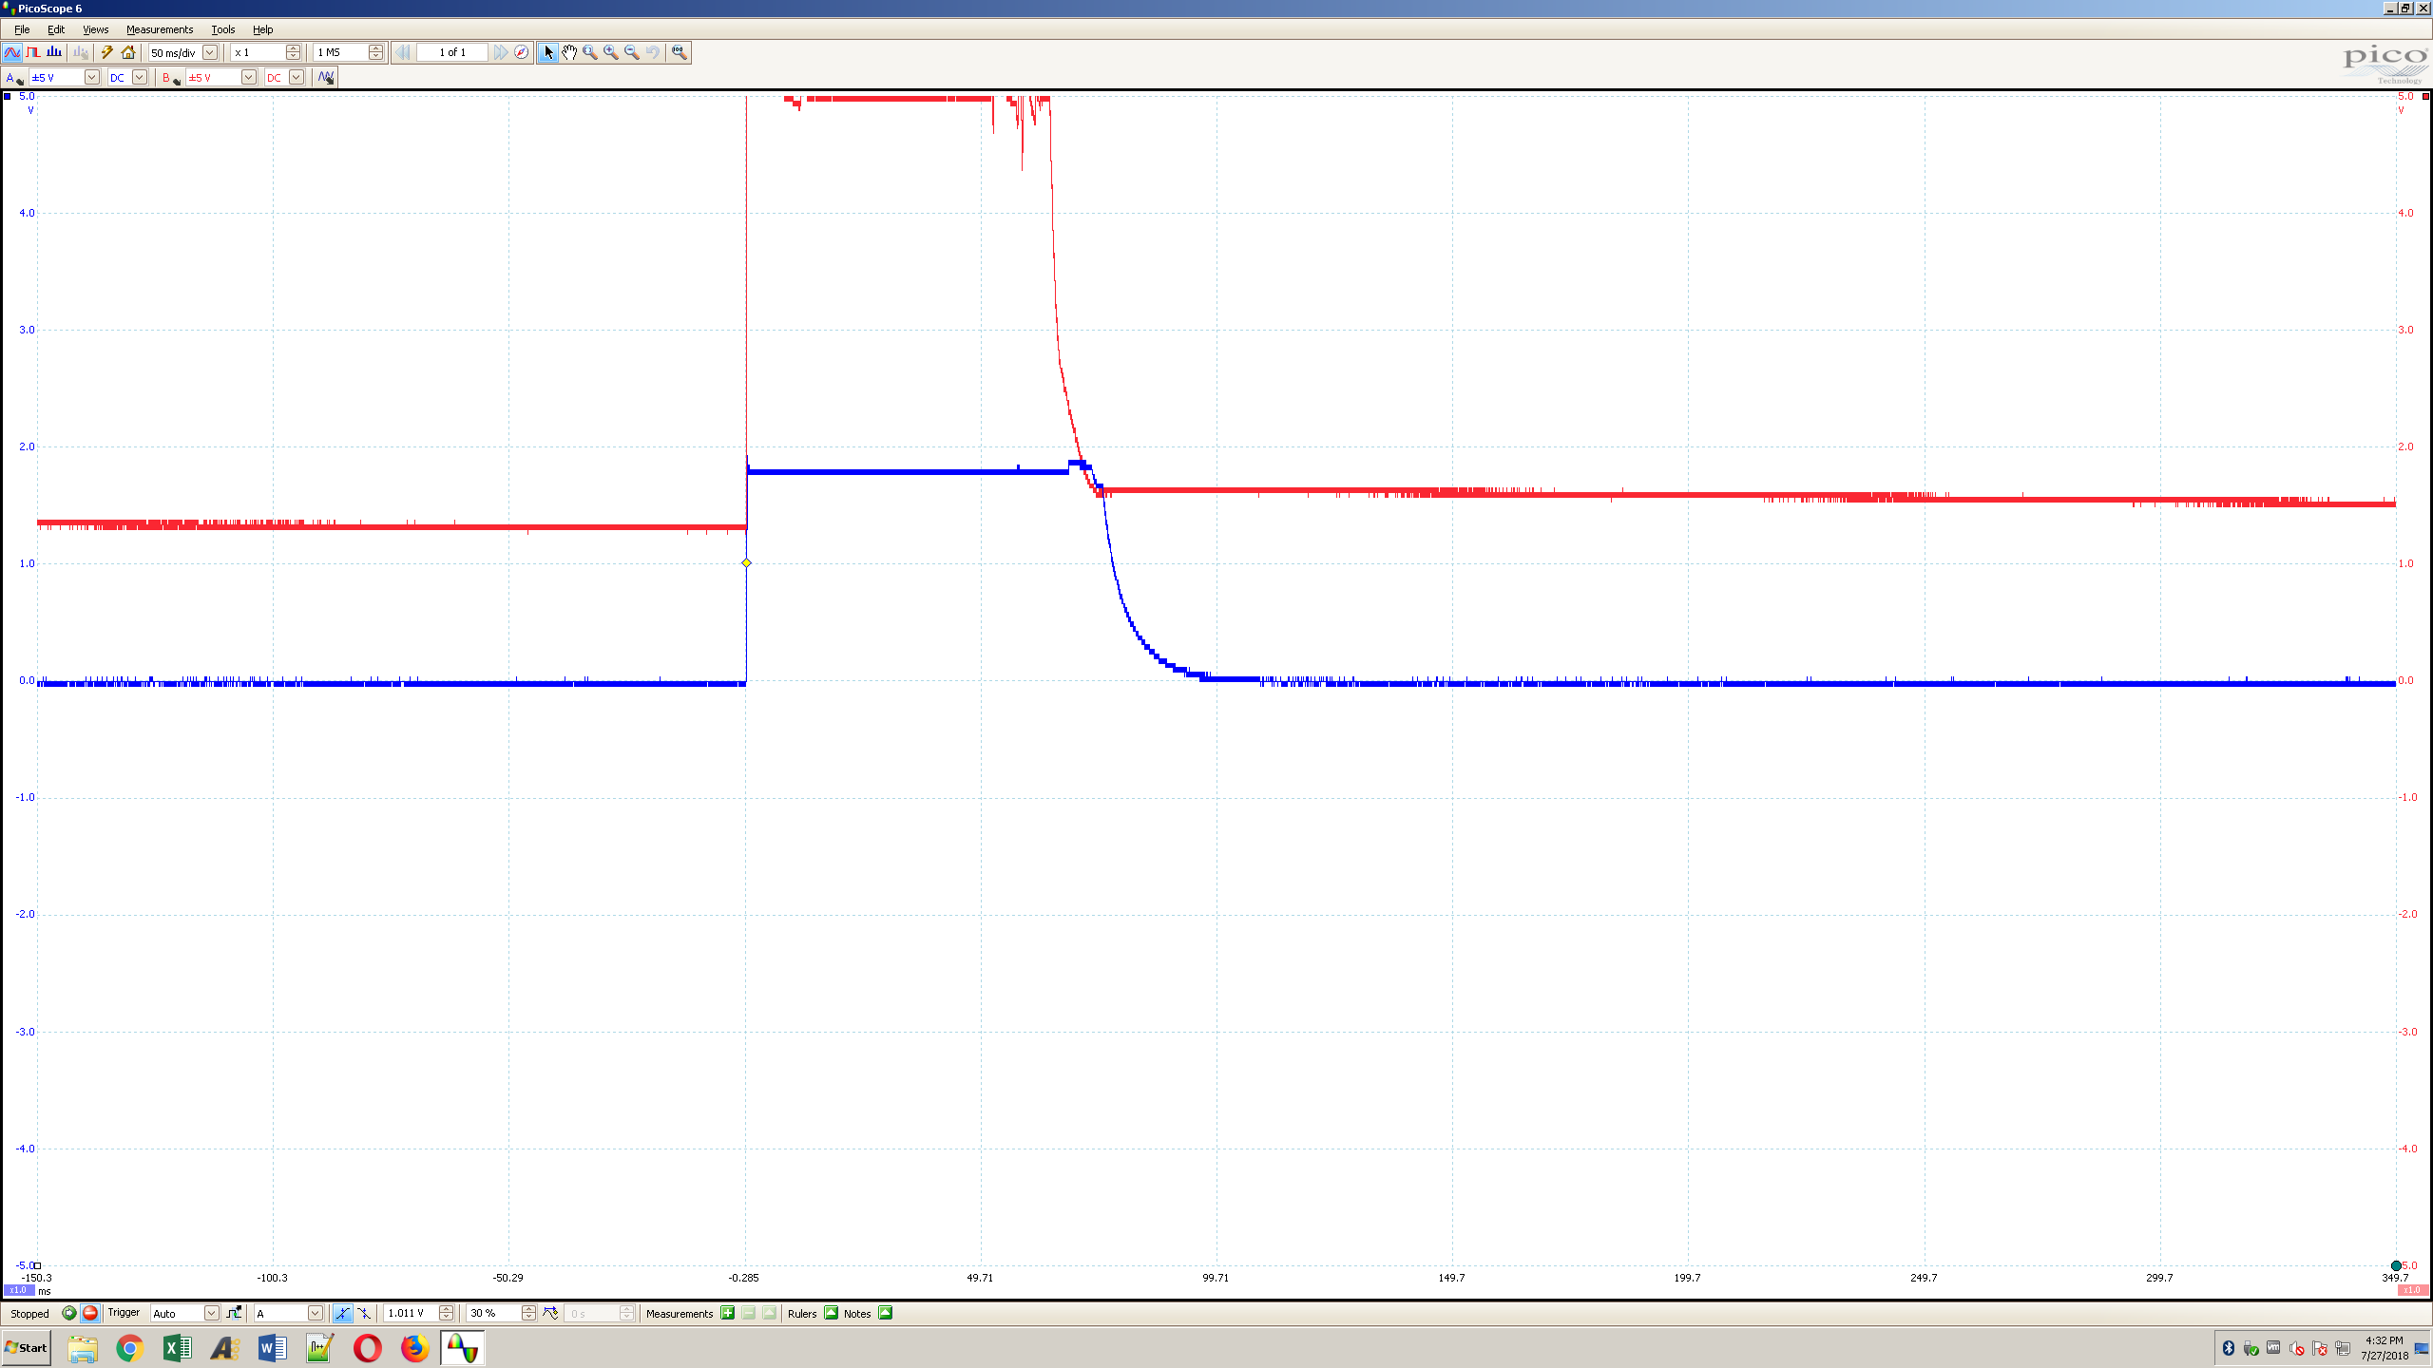Open the Math Channels icon
Viewport: 2433px width, 1368px height.
pyautogui.click(x=325, y=77)
